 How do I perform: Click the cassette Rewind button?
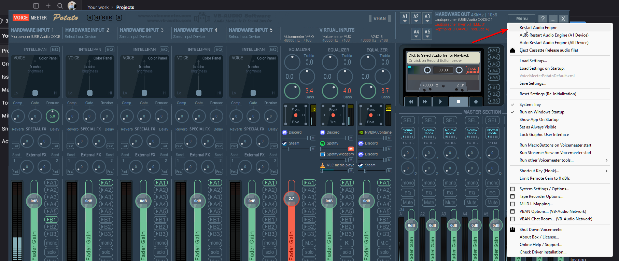click(x=411, y=101)
